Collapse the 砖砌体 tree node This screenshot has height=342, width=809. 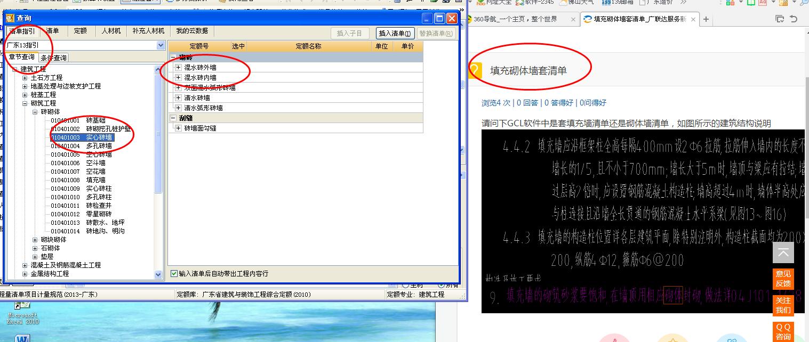coord(35,112)
